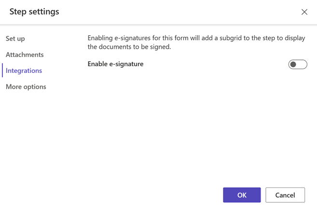Choose Set up from the side navigation
This screenshot has height=210, width=317.
coord(15,39)
